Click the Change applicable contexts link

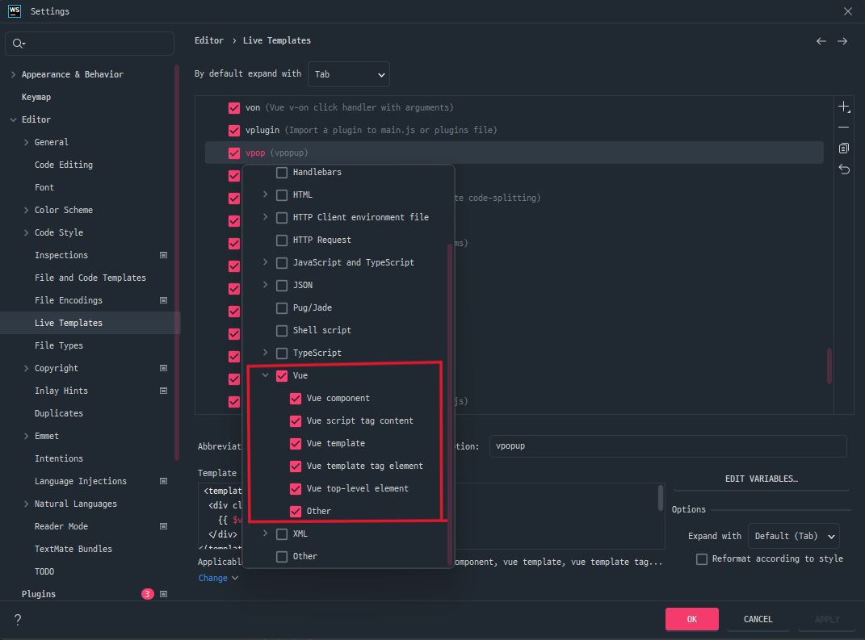pos(218,578)
